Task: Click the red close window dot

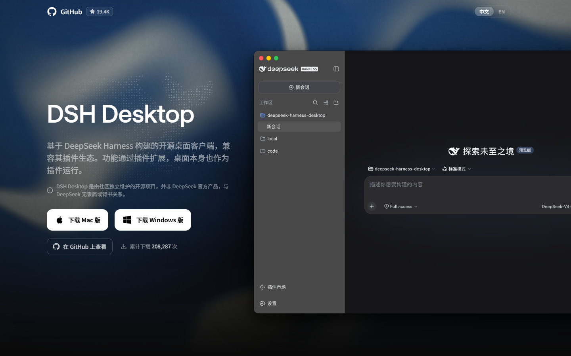Action: tap(261, 58)
